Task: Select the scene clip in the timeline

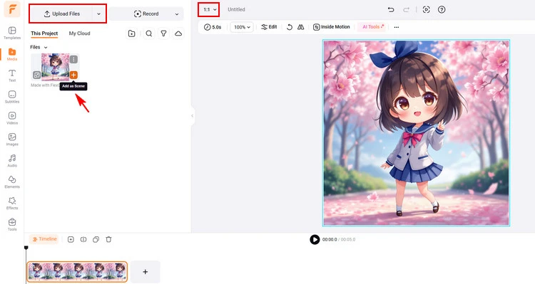Action: [x=77, y=272]
